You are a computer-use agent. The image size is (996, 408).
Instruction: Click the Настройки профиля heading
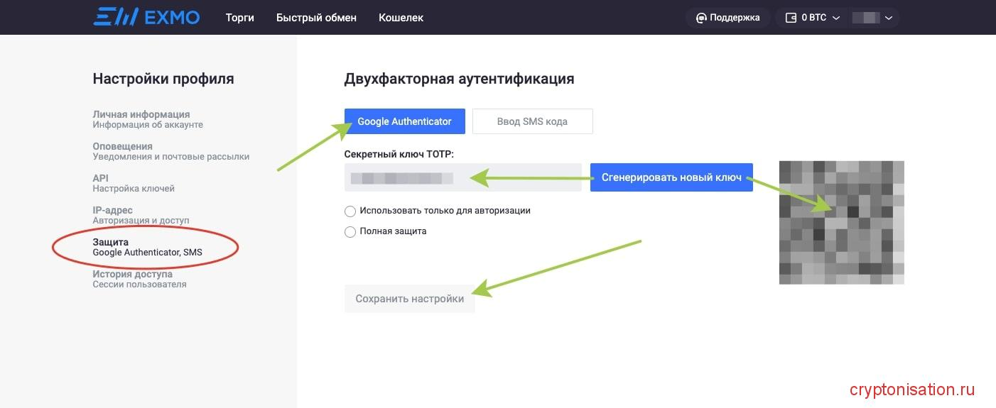(163, 79)
